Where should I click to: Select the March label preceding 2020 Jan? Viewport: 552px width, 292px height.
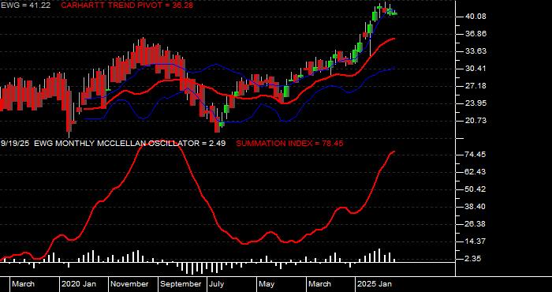point(24,284)
